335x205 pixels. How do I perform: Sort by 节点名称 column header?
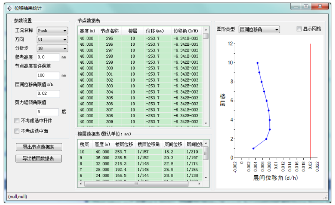[110, 31]
